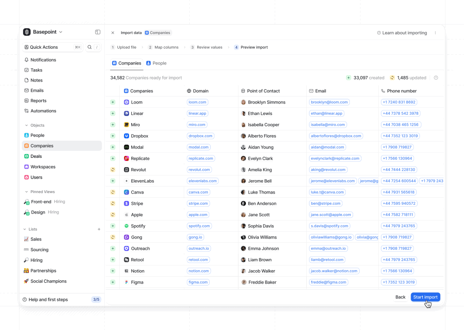
Task: Open Quick Actions
Action: 52,47
